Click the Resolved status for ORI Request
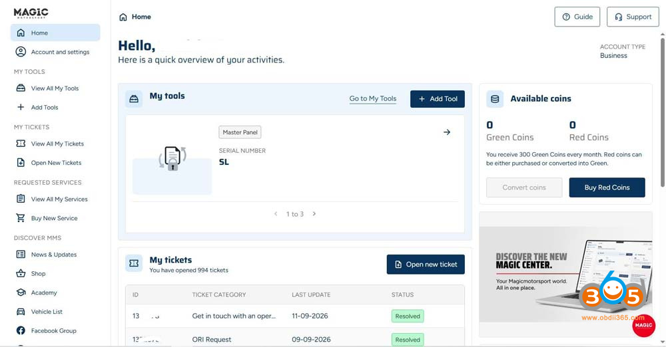Viewport: 666px width, 347px height. coord(408,340)
